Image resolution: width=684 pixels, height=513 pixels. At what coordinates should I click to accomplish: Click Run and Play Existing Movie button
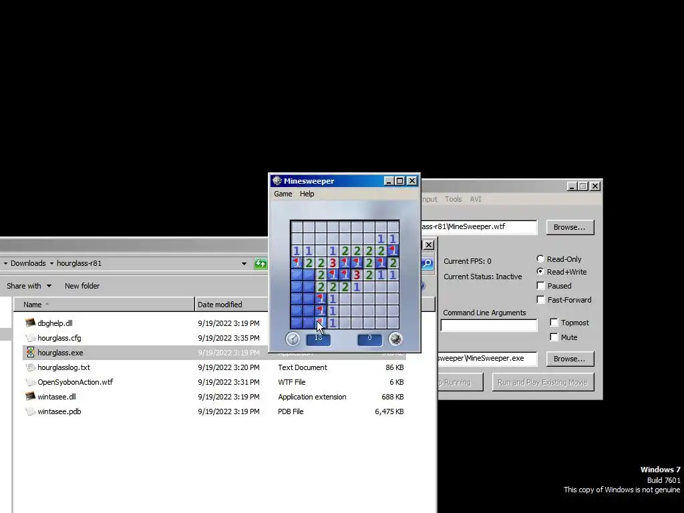coord(542,382)
